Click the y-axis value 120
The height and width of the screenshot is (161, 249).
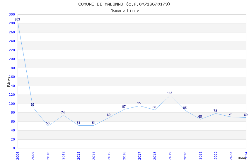pos(12,95)
